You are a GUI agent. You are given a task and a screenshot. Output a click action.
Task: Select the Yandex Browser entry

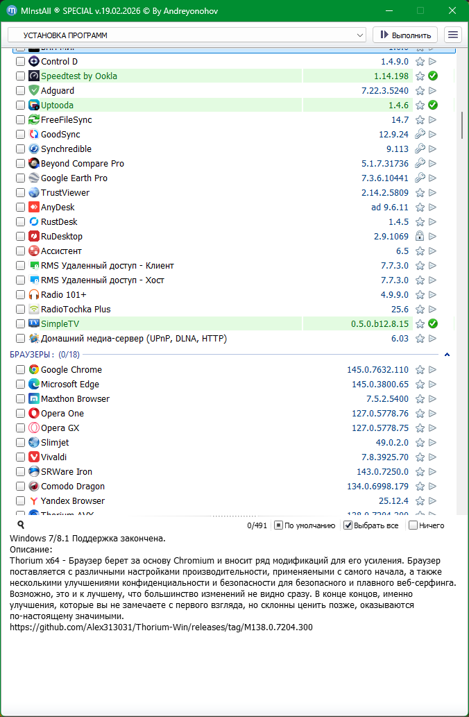pyautogui.click(x=73, y=501)
